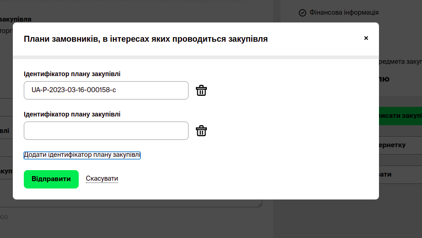Click the background textarea under the dialog

137,203
